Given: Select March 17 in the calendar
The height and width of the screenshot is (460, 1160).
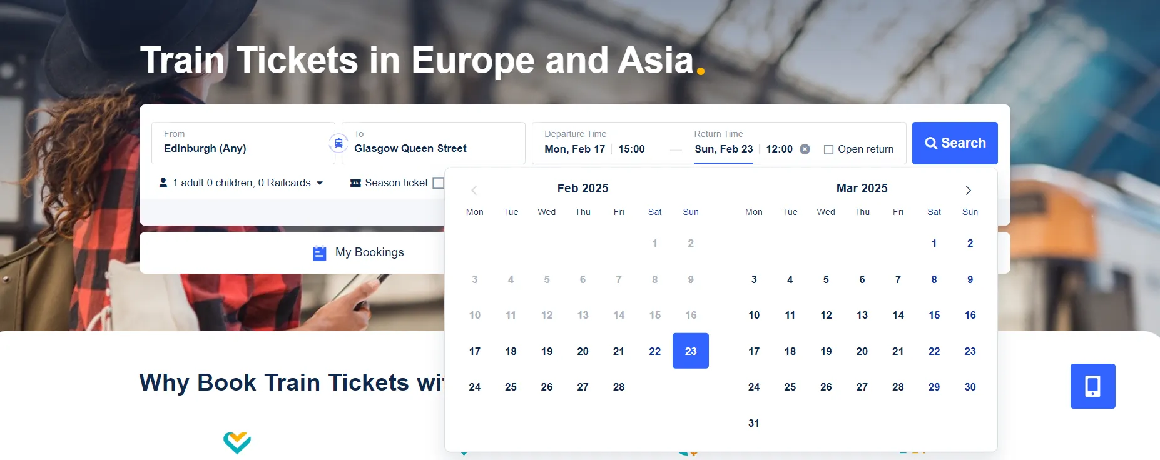Looking at the screenshot, I should [x=754, y=351].
